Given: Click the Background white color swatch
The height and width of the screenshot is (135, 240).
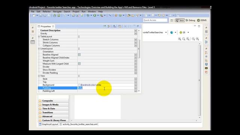Looking at the screenshot, I should coord(79,85).
